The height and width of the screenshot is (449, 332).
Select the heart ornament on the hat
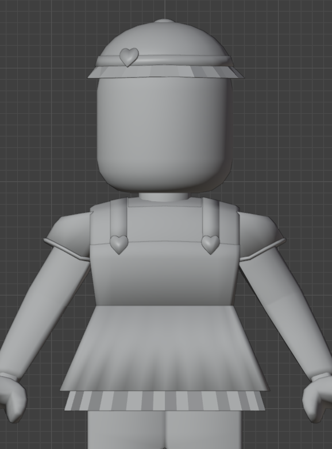129,57
